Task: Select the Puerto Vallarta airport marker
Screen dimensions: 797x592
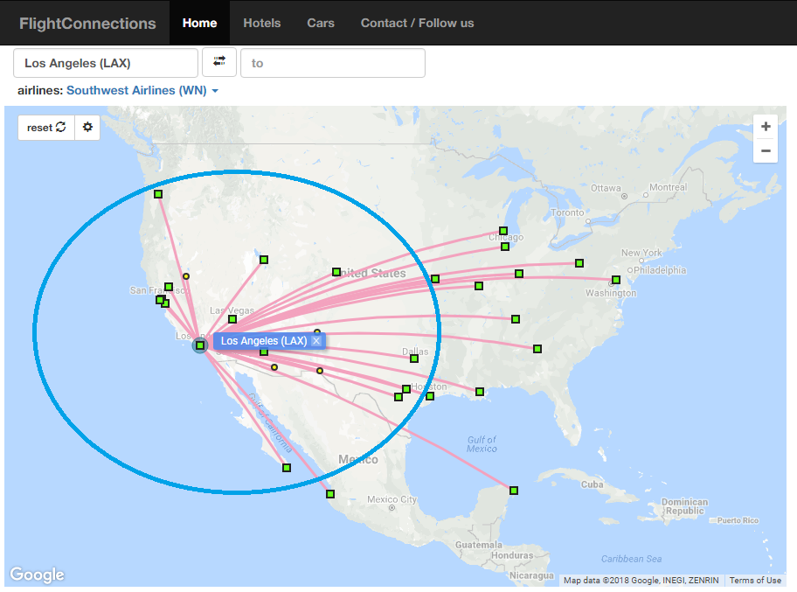Action: point(330,494)
